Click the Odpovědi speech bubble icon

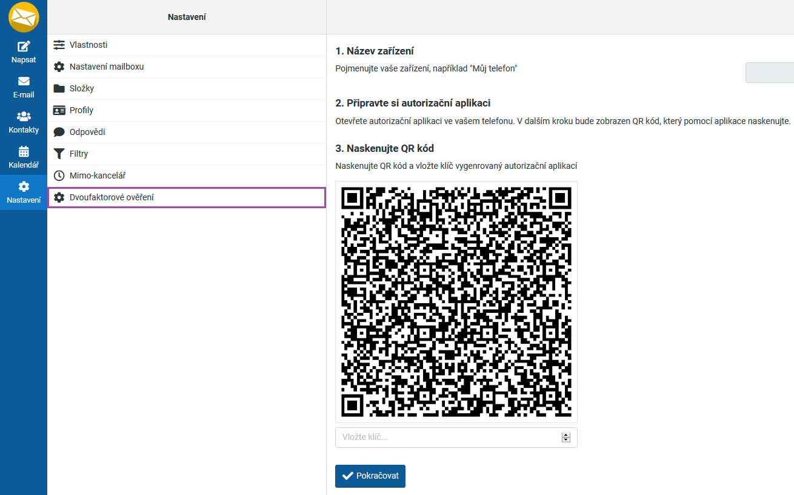click(59, 132)
